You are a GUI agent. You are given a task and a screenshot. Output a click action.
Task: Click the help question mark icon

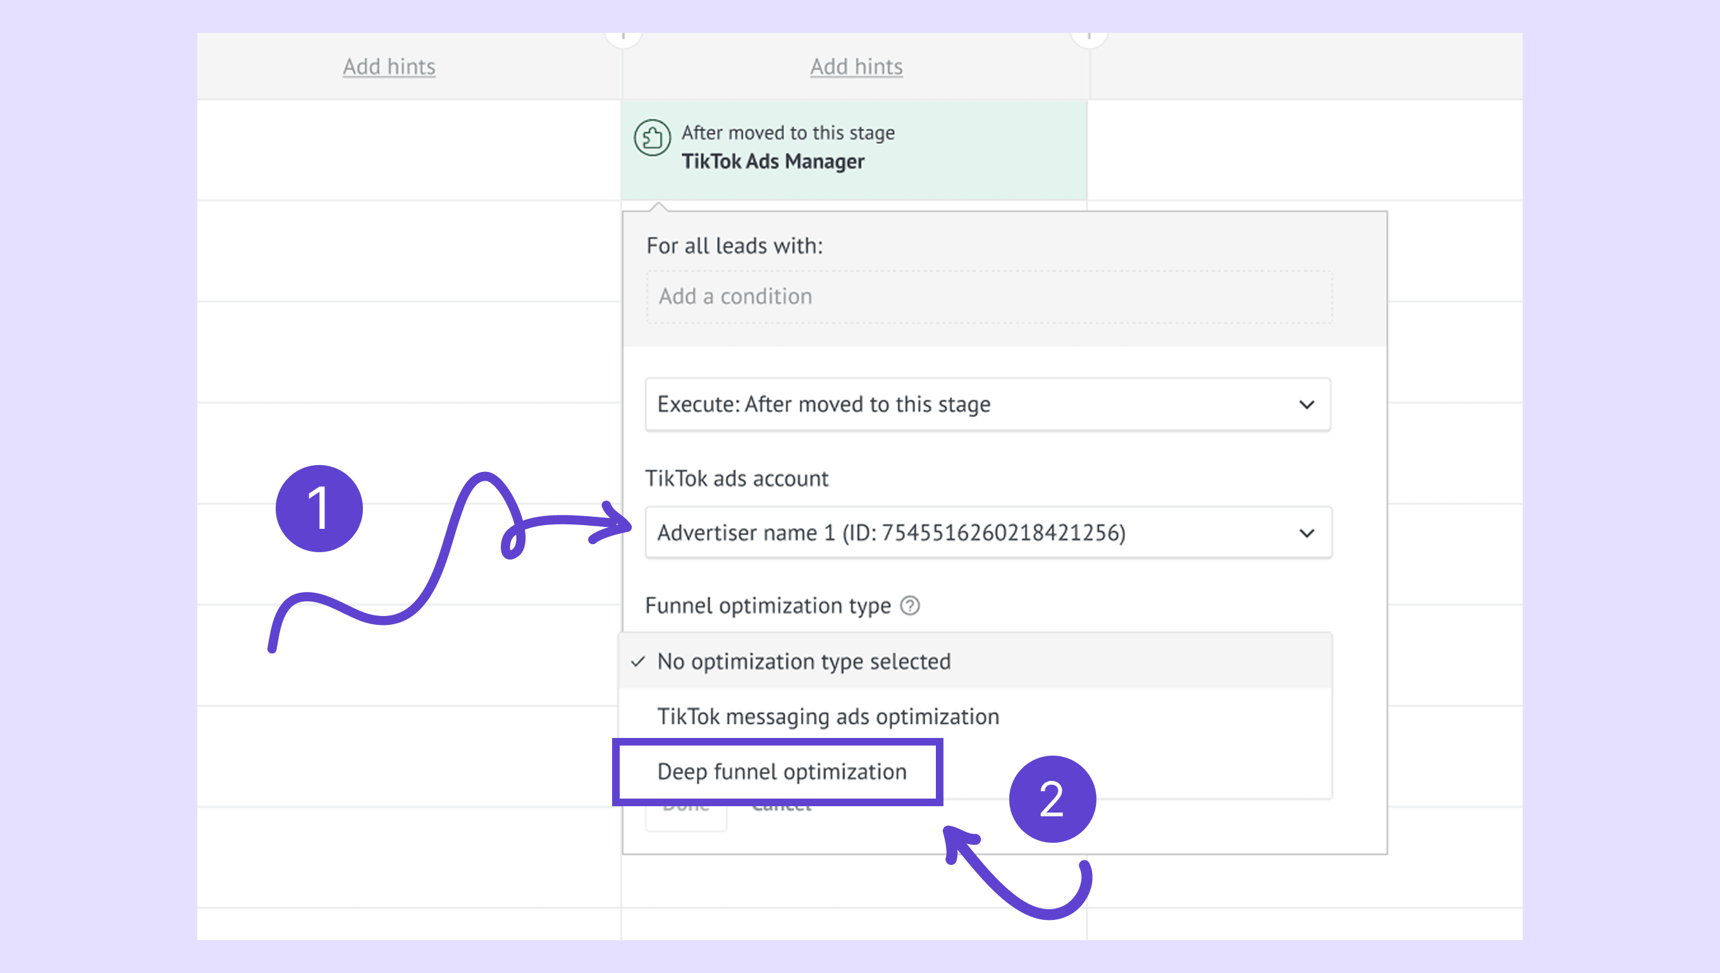click(909, 605)
